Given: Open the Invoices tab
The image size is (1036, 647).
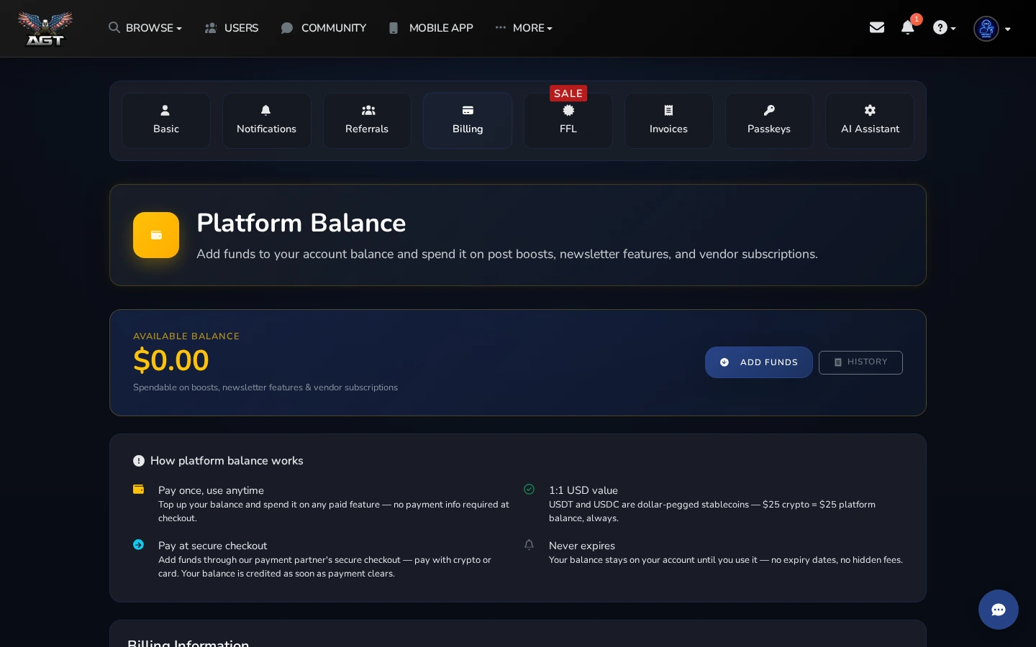Looking at the screenshot, I should 668,121.
